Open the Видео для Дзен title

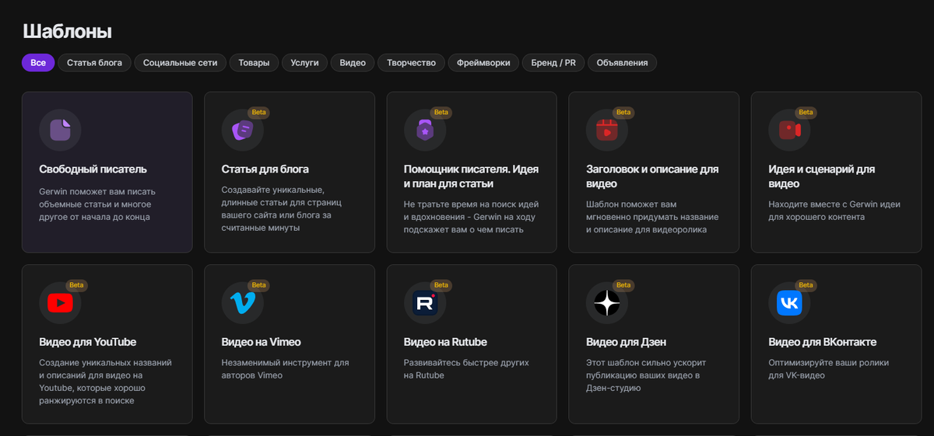point(626,342)
